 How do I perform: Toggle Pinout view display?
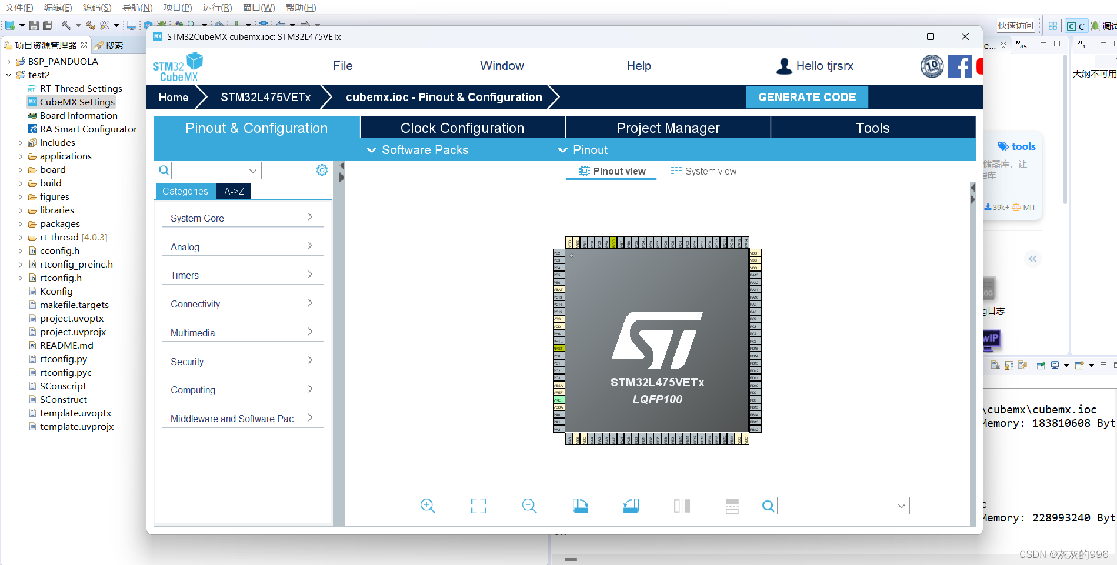click(611, 171)
